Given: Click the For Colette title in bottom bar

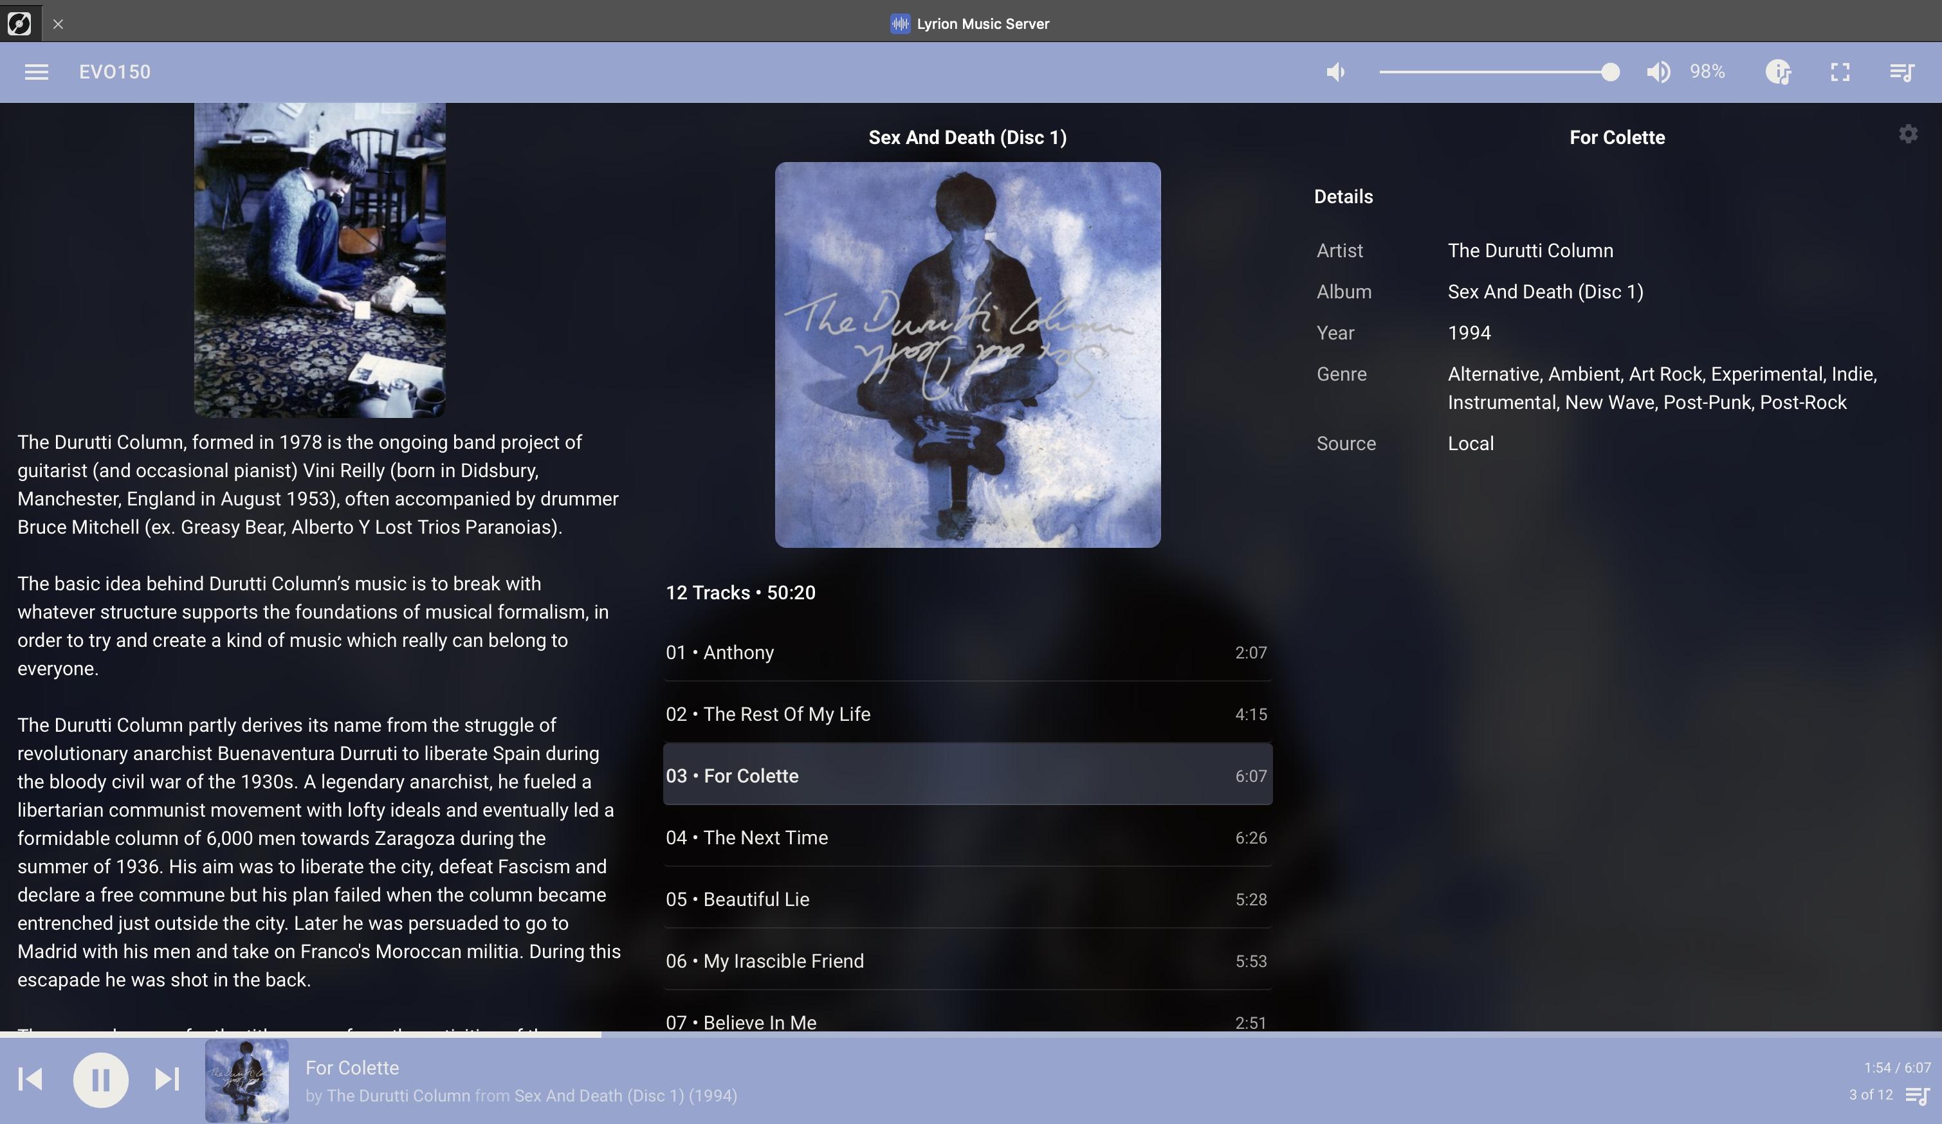Looking at the screenshot, I should (352, 1068).
